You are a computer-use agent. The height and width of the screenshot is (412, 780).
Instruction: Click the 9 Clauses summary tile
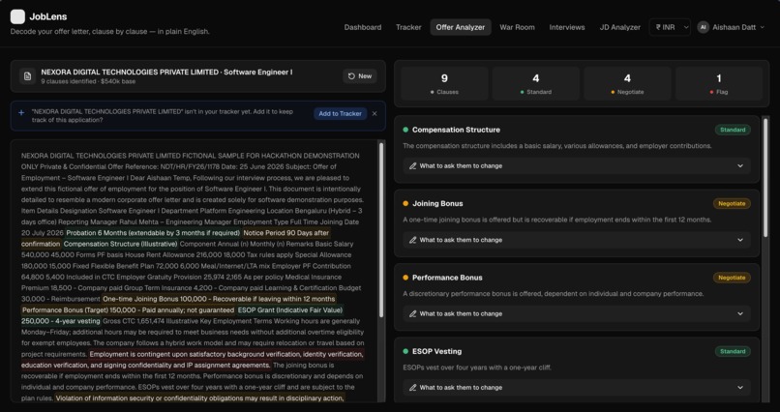pyautogui.click(x=444, y=83)
